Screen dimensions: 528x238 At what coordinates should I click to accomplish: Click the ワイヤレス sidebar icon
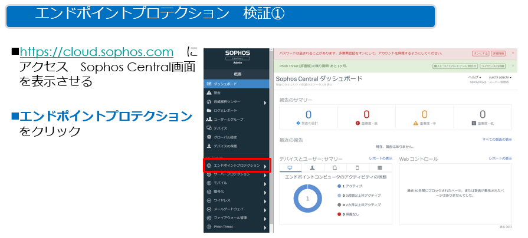(209, 200)
